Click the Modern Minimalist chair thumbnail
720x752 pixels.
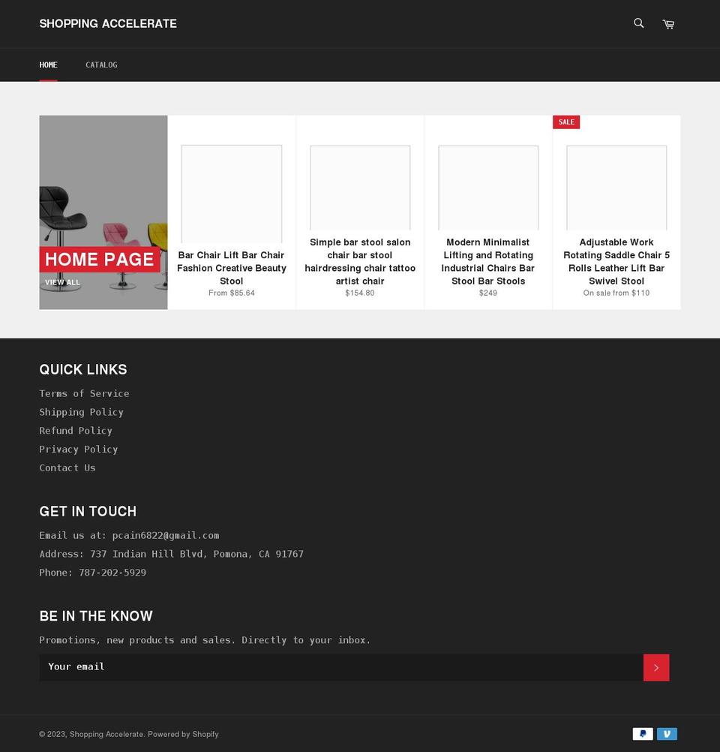tap(488, 188)
